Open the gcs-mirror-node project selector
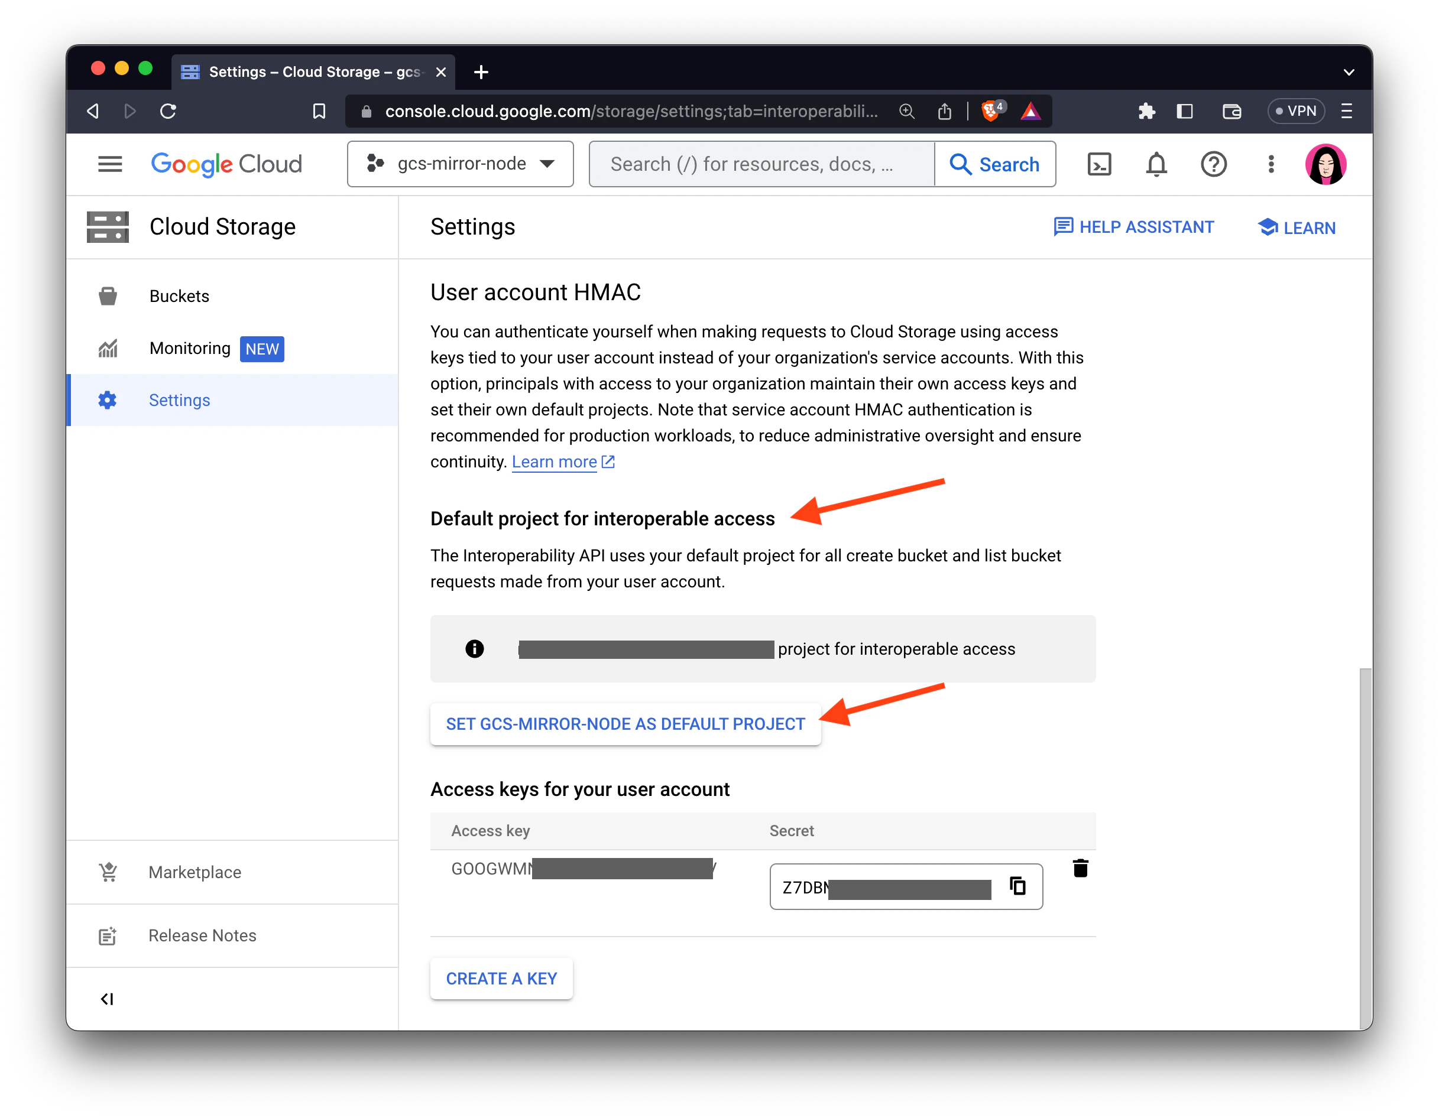Viewport: 1439px width, 1118px height. [x=460, y=165]
